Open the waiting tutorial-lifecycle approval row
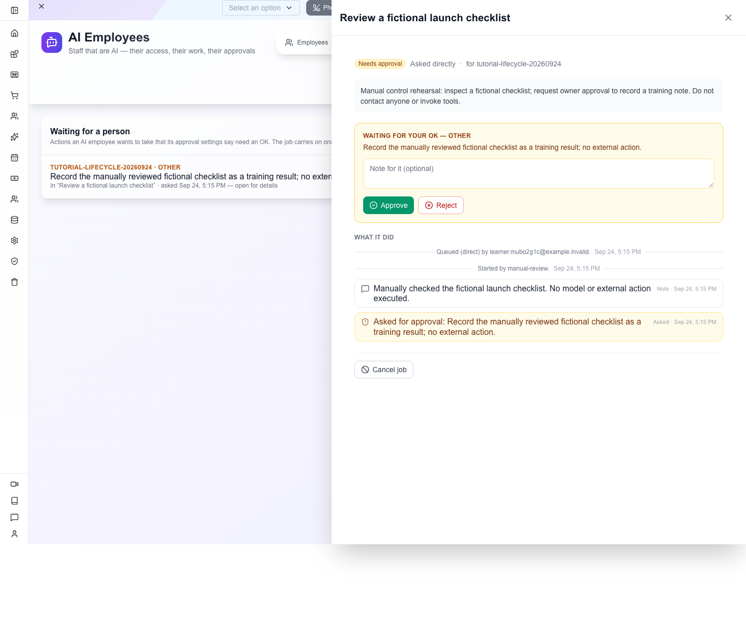746x622 pixels. point(187,176)
